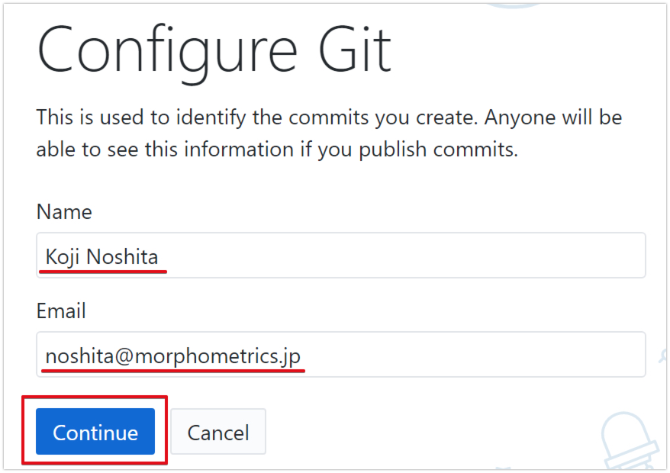The image size is (670, 473).
Task: Click the Email field label
Action: coord(61,311)
